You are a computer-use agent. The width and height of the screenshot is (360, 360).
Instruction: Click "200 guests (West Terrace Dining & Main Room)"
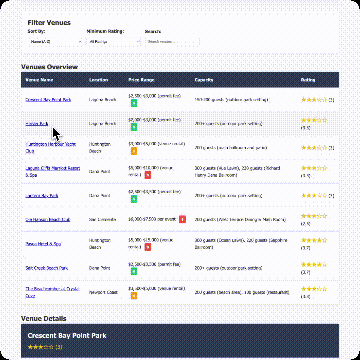click(240, 219)
